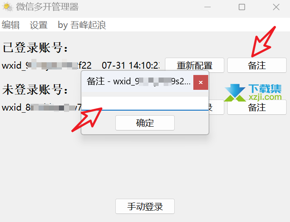Click the 下载集 xzji.com watermark logo

click(x=253, y=92)
